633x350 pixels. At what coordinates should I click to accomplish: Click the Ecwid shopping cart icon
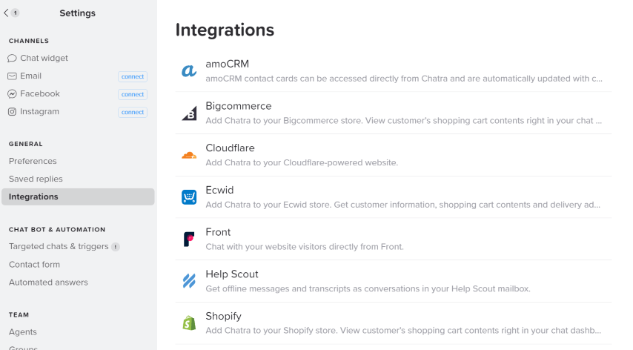pos(189,197)
